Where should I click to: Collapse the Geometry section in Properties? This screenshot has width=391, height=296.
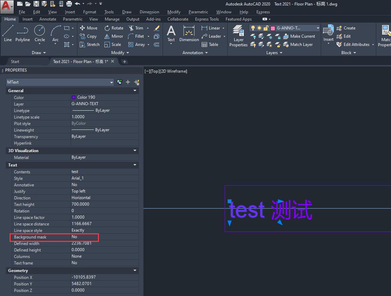[135, 270]
